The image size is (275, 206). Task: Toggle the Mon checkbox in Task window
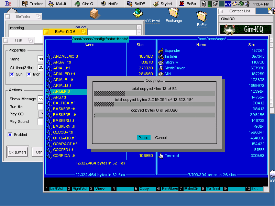coord(29,74)
